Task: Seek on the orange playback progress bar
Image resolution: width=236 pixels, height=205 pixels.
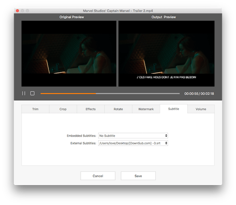Action: click(x=110, y=94)
